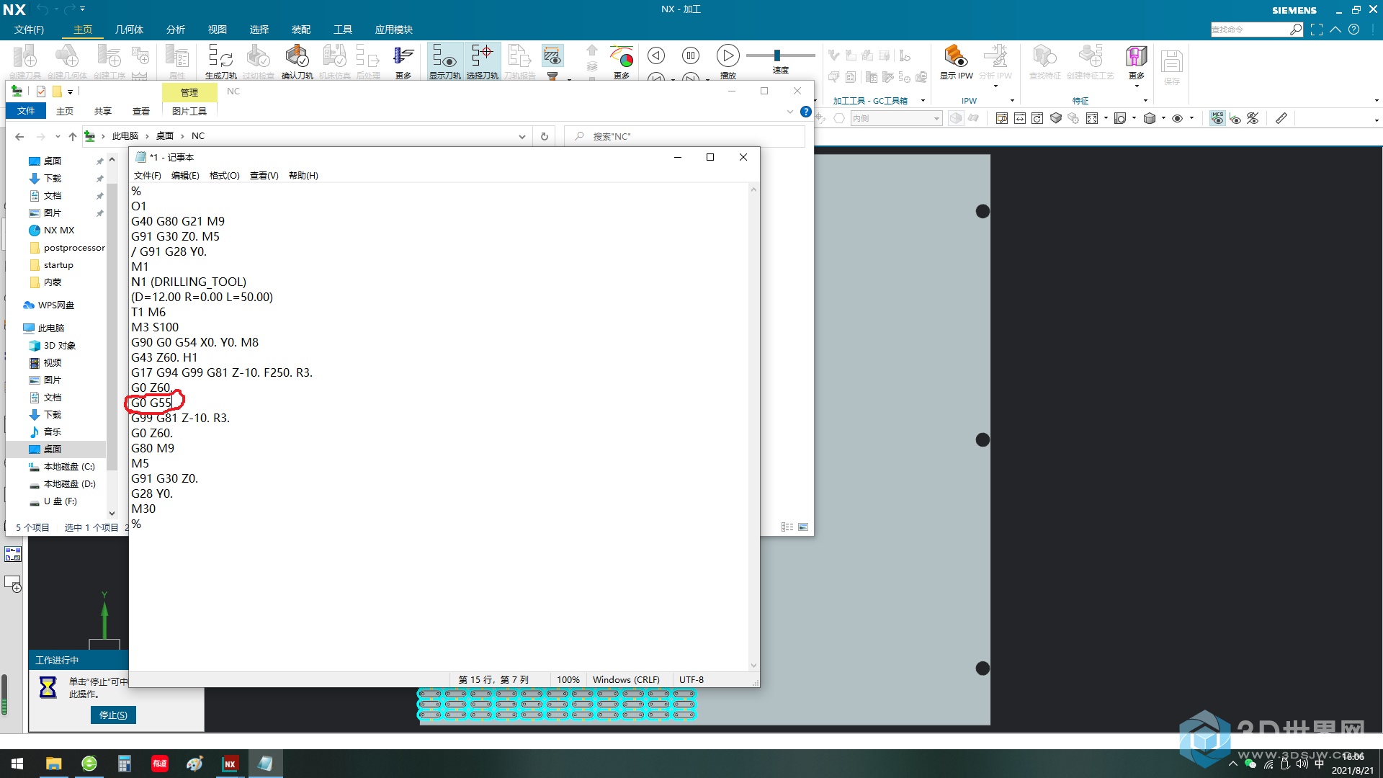Image resolution: width=1383 pixels, height=778 pixels.
Task: Open the Explorer quick access toolbar customize arrow
Action: (70, 91)
